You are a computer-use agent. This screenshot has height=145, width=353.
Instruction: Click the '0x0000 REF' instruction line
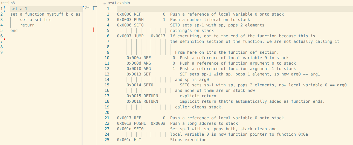pos(200,14)
